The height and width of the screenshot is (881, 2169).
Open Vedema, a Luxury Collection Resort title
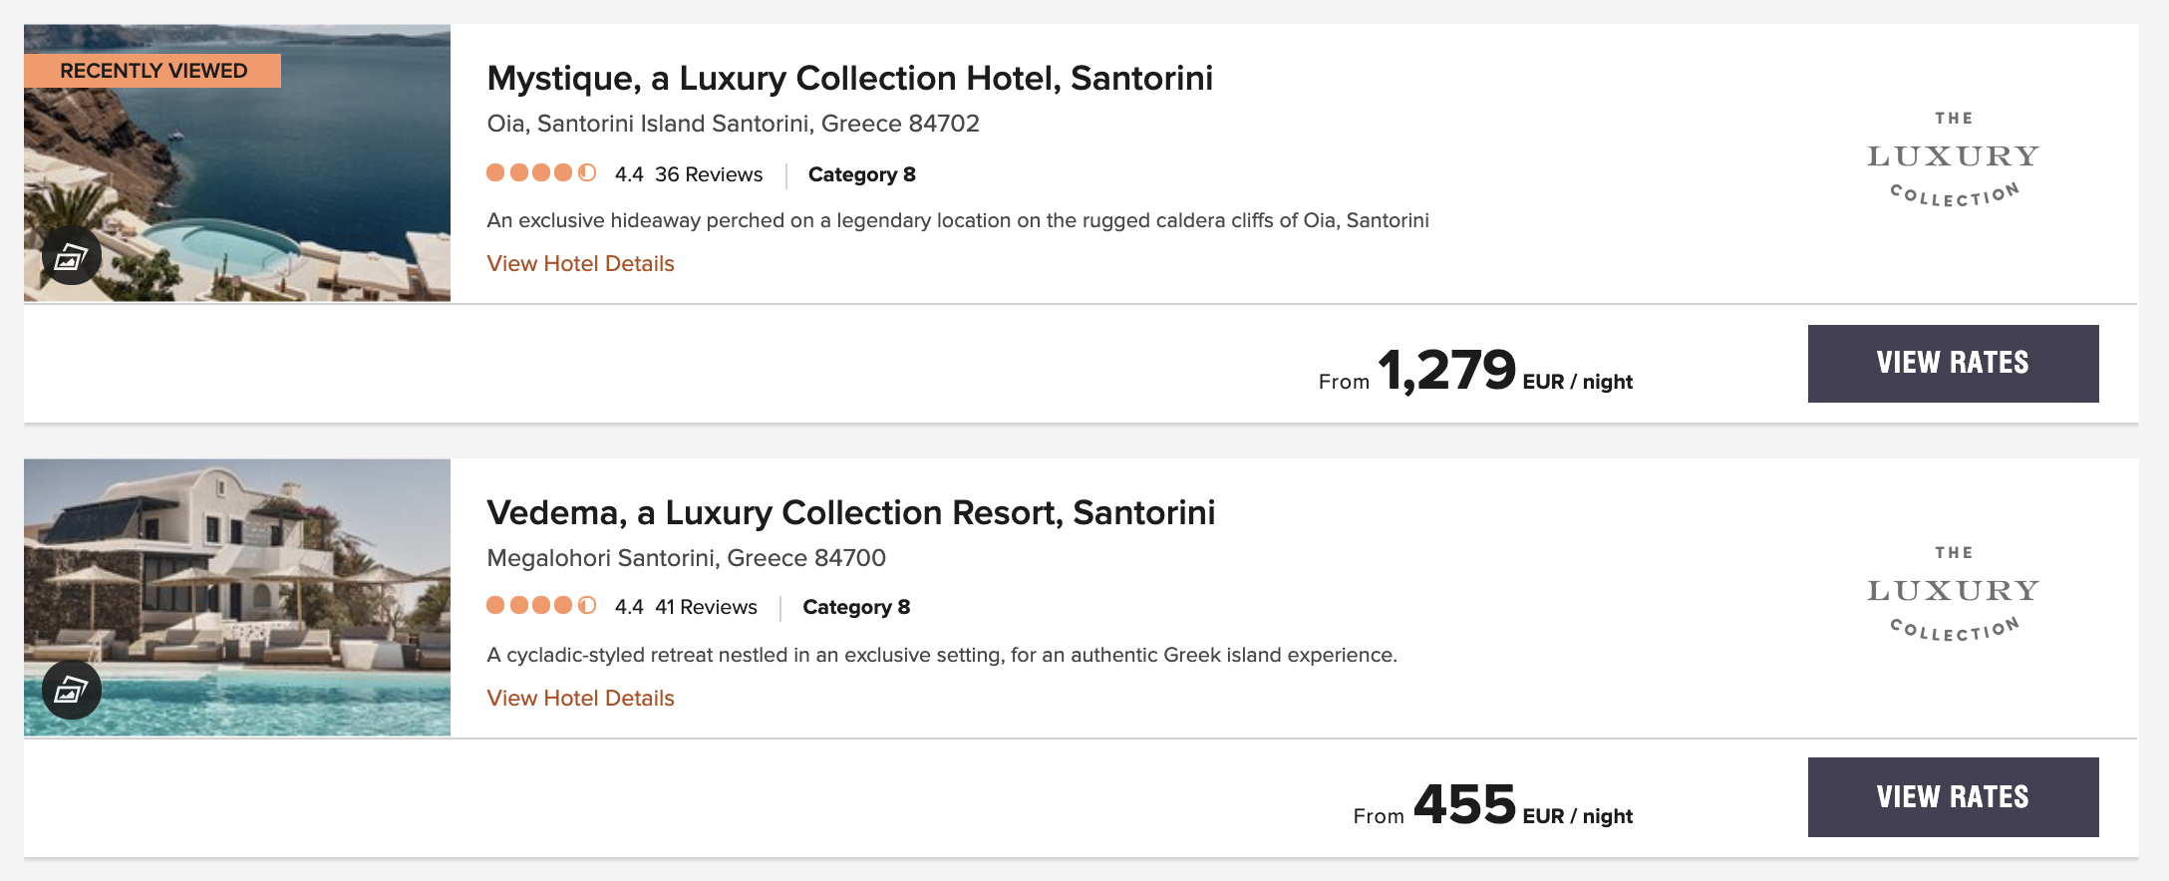pos(850,513)
